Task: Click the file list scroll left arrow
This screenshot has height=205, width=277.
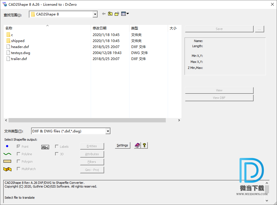Action: tap(6, 120)
